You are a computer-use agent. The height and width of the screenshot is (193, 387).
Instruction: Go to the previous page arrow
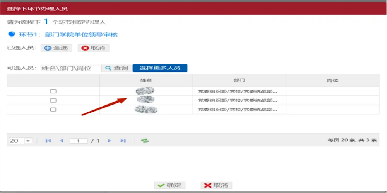(x=62, y=141)
